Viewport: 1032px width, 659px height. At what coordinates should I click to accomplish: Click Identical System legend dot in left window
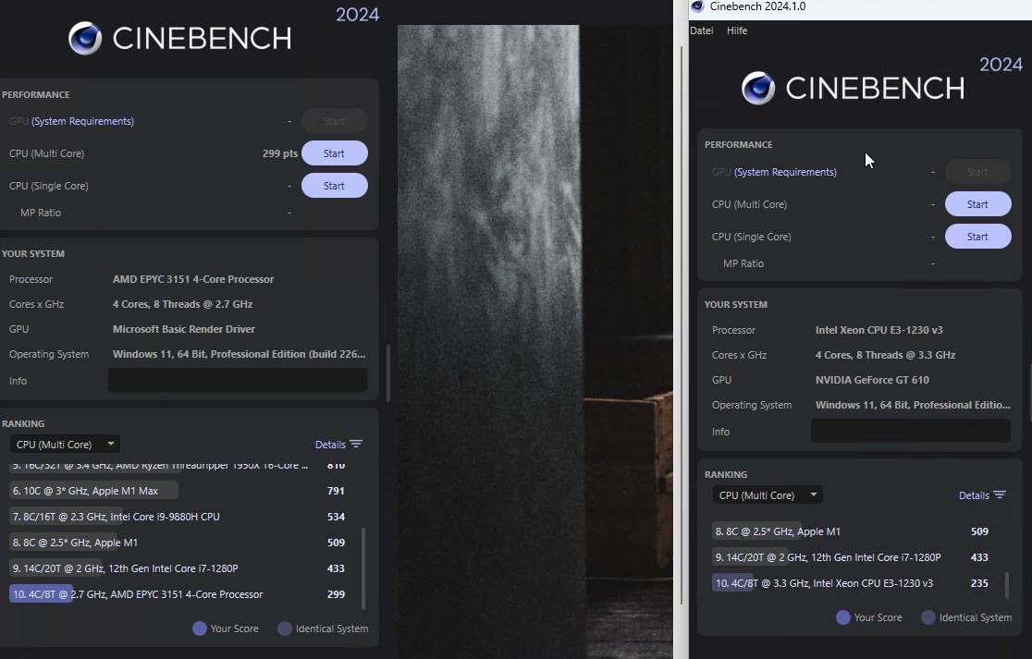[284, 628]
